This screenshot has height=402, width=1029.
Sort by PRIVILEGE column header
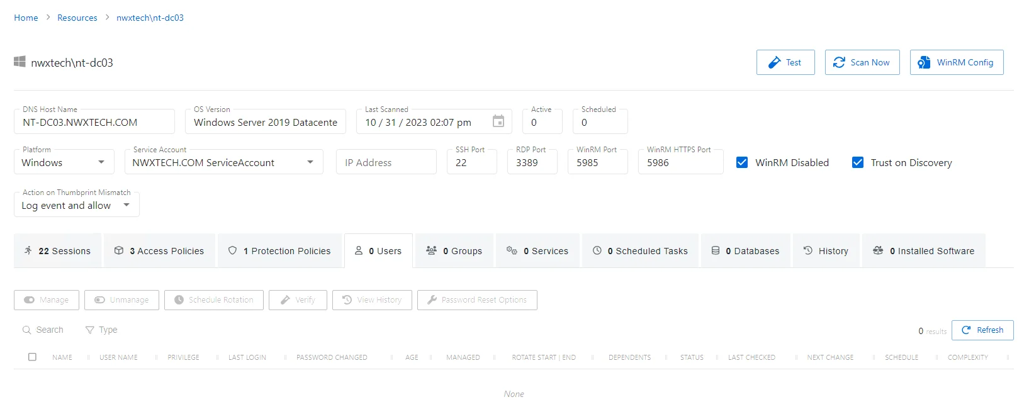183,357
